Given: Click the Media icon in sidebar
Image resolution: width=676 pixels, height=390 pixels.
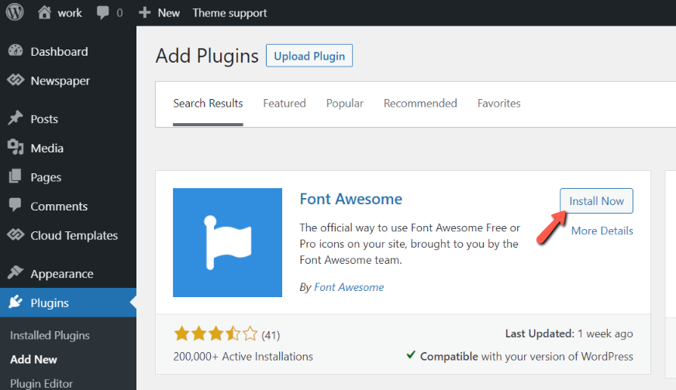Looking at the screenshot, I should (16, 147).
